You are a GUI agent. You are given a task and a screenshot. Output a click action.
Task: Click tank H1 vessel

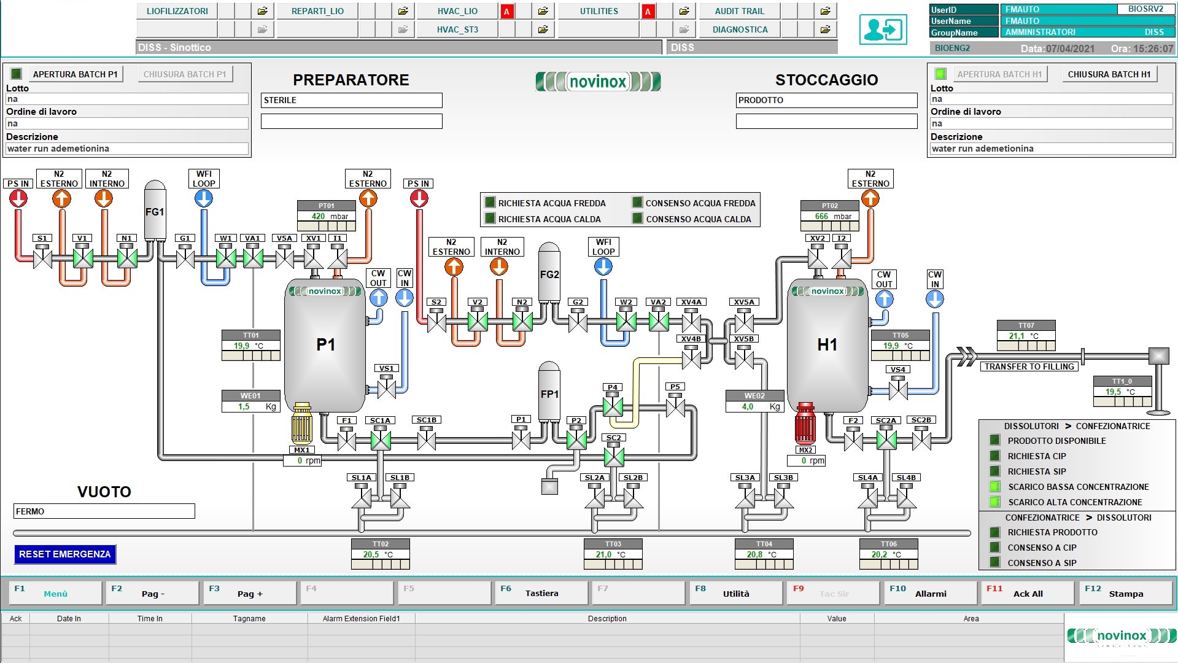827,346
